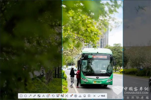This screenshot has height=100, width=151.
Task: Pick the pencil freehand tool
Action: [x=34, y=96]
